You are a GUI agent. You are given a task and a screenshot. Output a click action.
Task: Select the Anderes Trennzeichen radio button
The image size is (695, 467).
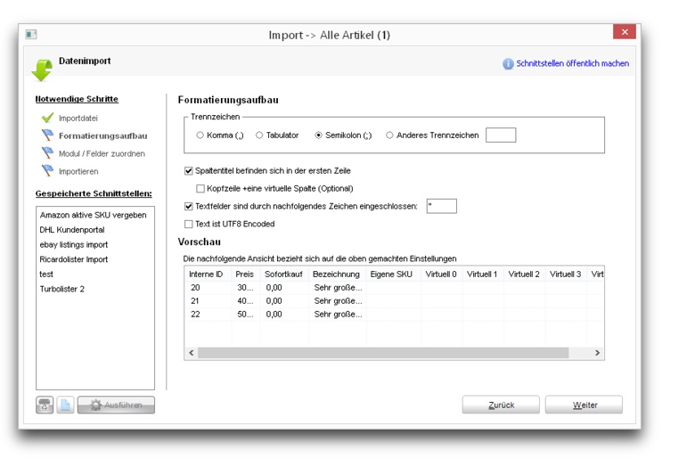click(389, 135)
